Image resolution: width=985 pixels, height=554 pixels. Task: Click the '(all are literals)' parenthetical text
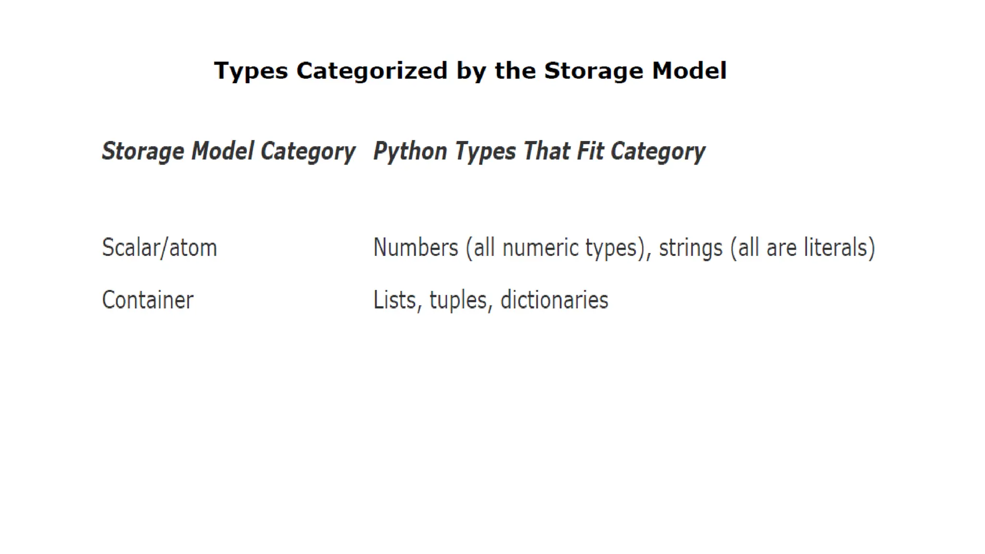point(802,248)
